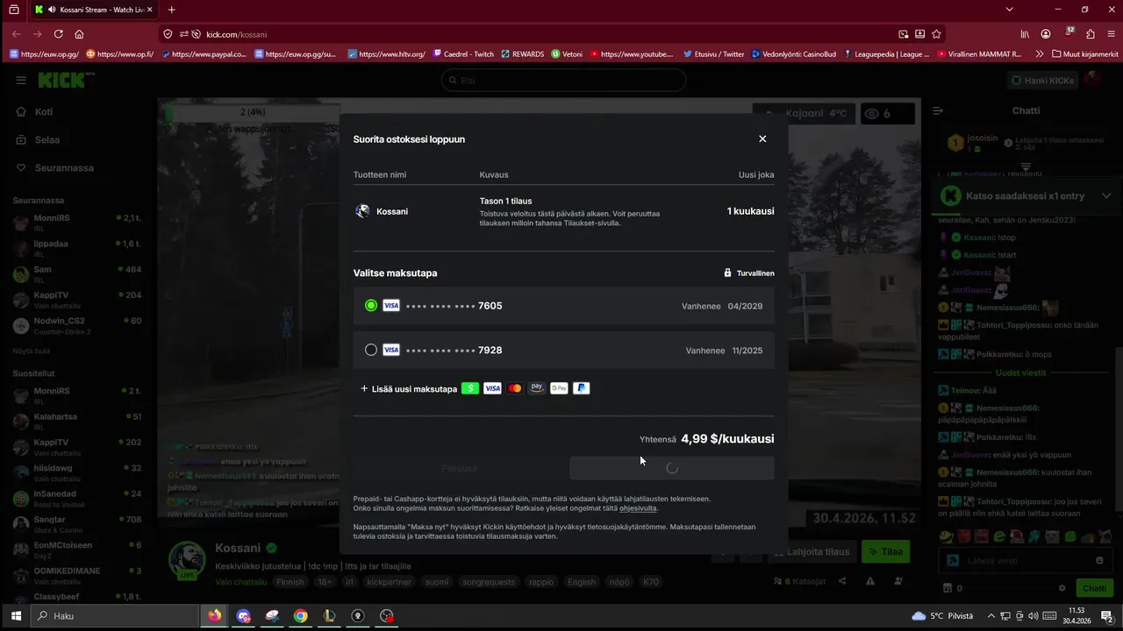
Task: Open Kick hamburger sidebar menu
Action: [x=21, y=80]
